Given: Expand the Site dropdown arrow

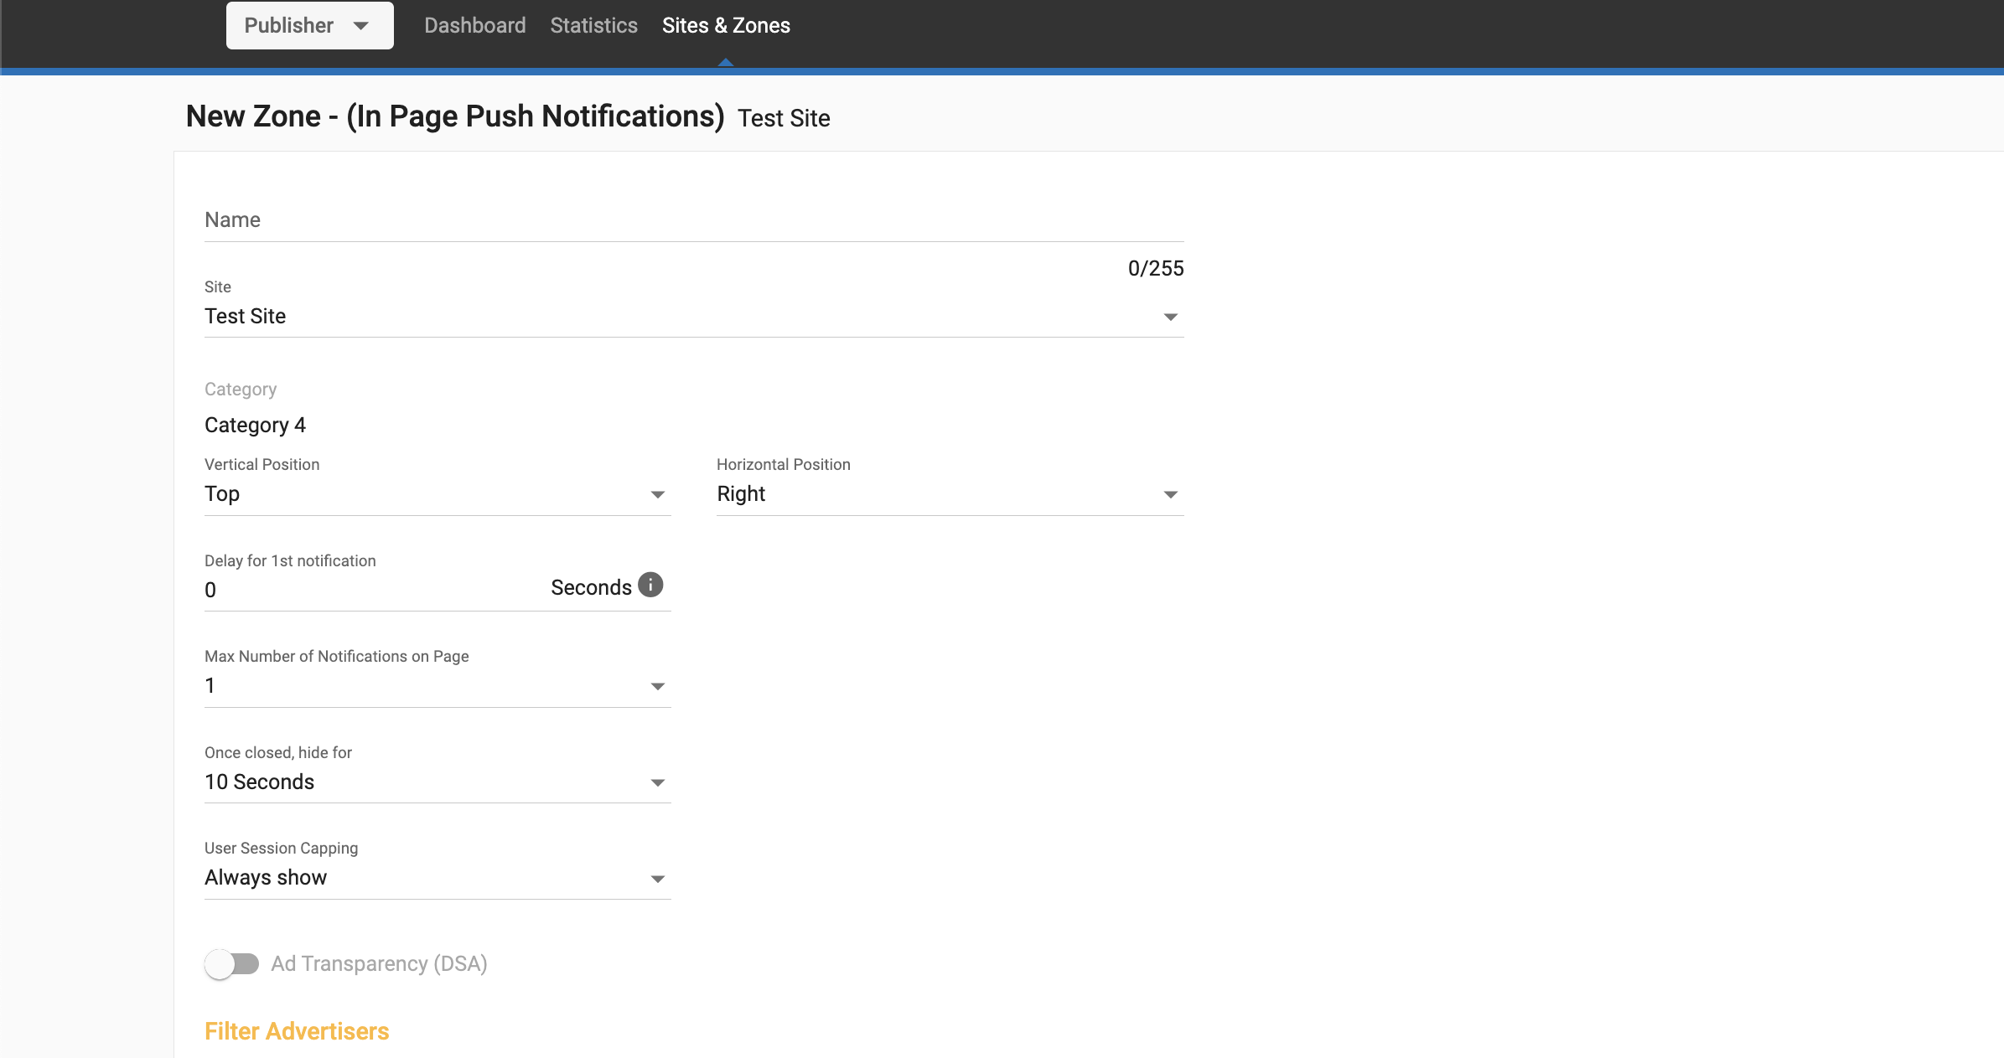Looking at the screenshot, I should (x=1170, y=317).
